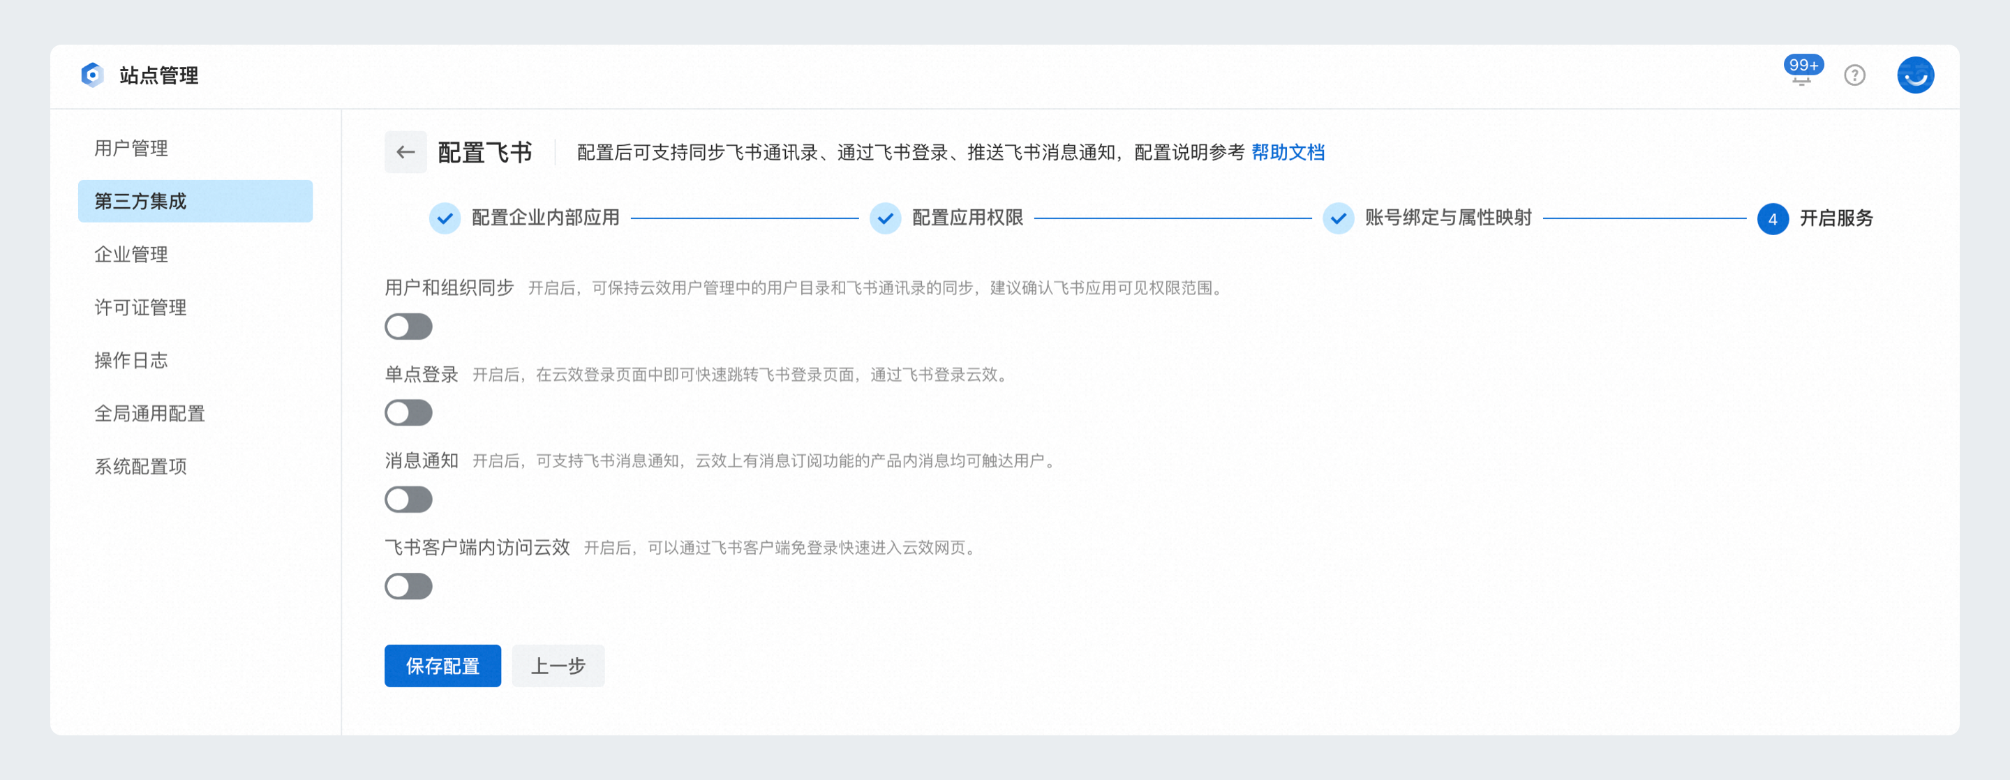Click 开启服务 step label
This screenshot has width=2010, height=780.
coord(1836,218)
